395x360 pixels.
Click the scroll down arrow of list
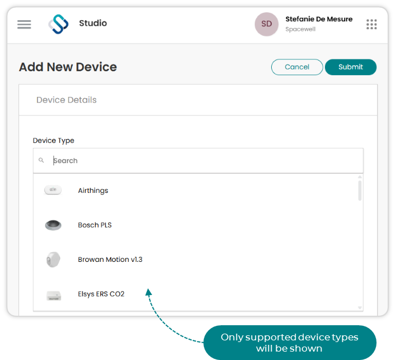(x=360, y=307)
